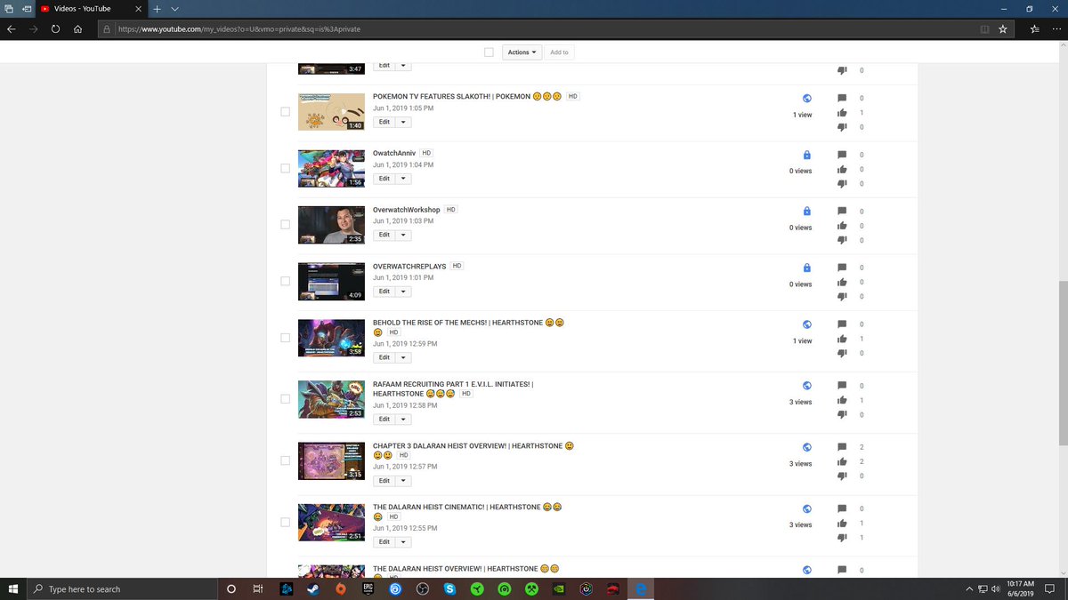Select the BEHOLD THE RISE OF THE MECHS checkbox

pyautogui.click(x=285, y=338)
